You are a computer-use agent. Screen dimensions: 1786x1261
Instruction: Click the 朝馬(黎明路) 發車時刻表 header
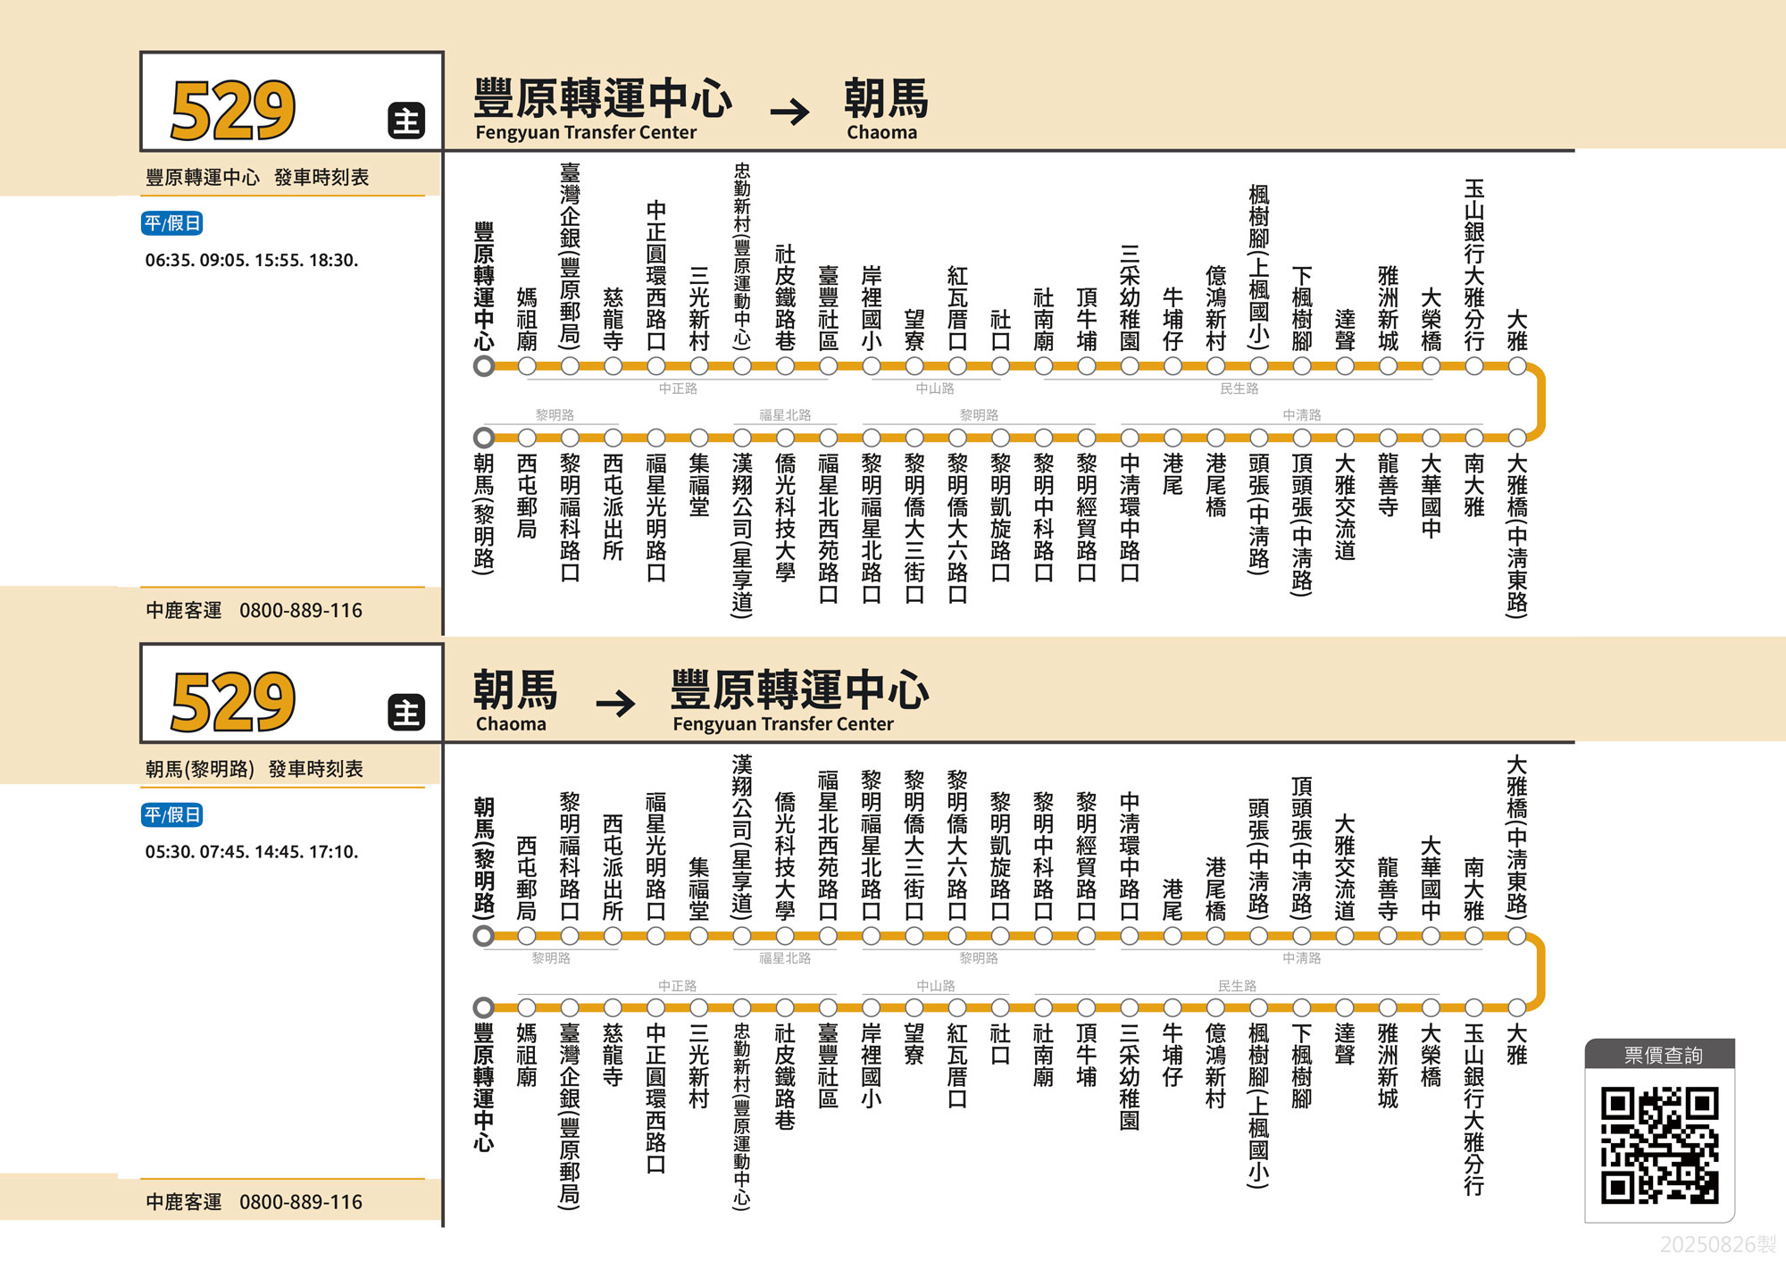coord(255,769)
